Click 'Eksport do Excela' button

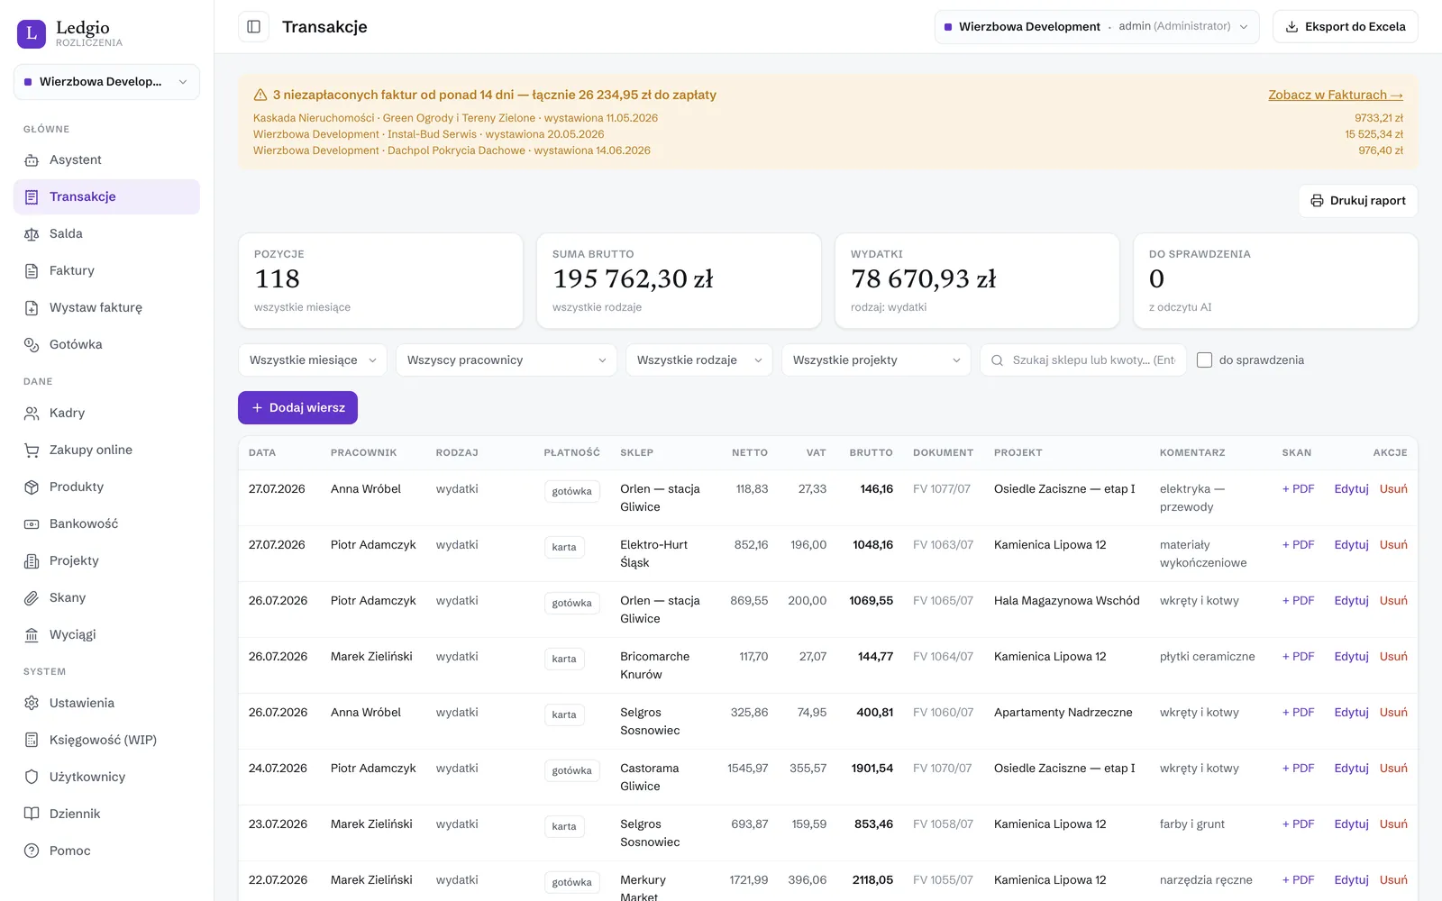(x=1345, y=27)
